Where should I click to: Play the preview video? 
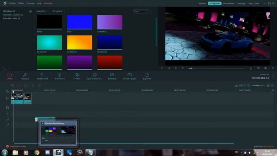point(176,68)
